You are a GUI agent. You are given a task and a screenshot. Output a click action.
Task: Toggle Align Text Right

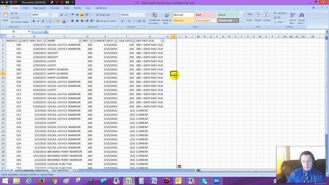[x=82, y=21]
